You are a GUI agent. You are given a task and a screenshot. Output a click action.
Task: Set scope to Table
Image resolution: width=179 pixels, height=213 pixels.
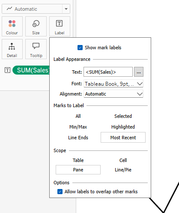[78, 160]
